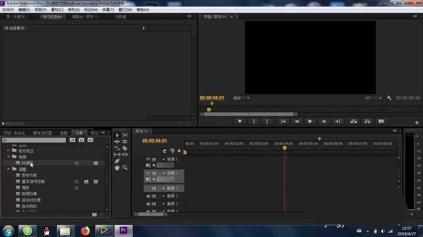This screenshot has height=237, width=423.
Task: Toggle visibility eye for 视频 2 track
Action: (x=148, y=159)
